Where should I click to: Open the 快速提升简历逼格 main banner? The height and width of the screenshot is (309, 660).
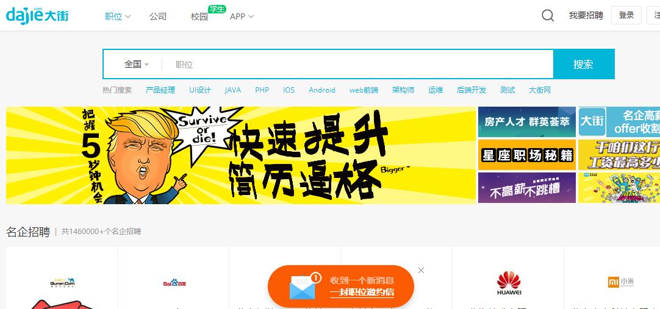pyautogui.click(x=241, y=155)
